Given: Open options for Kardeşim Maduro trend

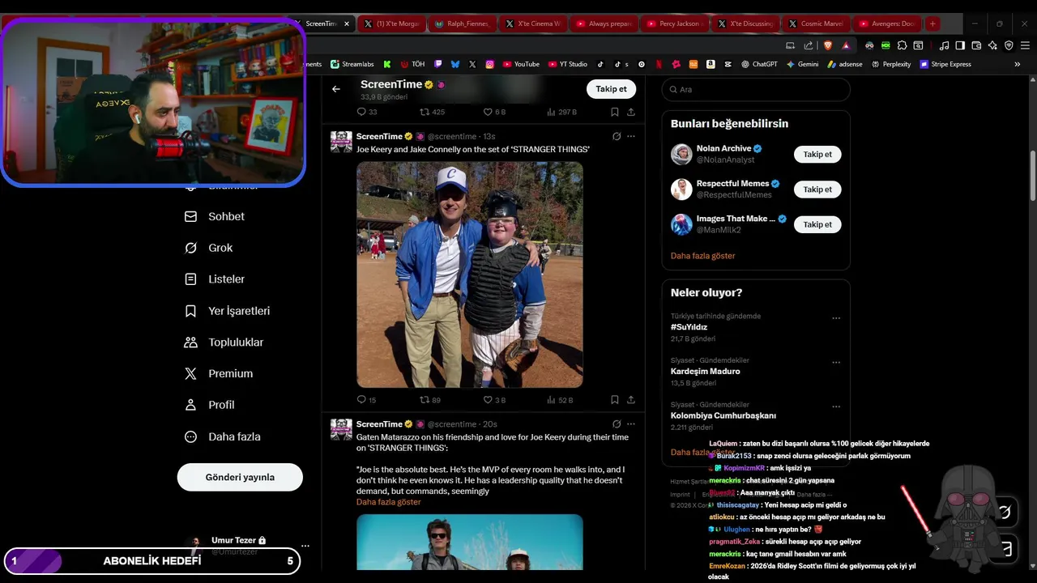Looking at the screenshot, I should pos(836,363).
